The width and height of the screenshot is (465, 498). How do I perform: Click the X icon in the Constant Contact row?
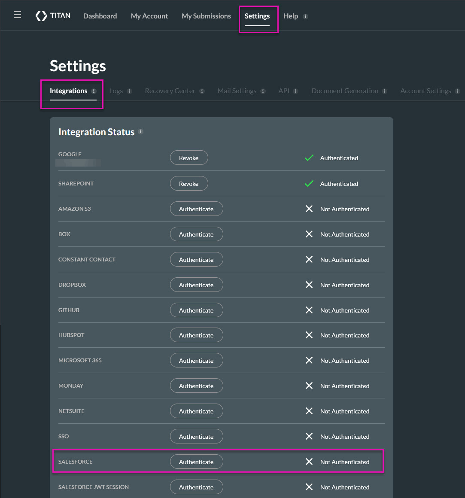pos(309,259)
